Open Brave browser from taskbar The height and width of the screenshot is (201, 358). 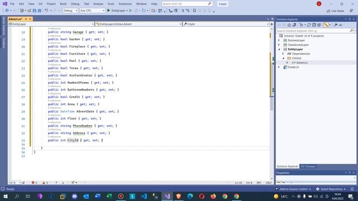tap(178, 196)
